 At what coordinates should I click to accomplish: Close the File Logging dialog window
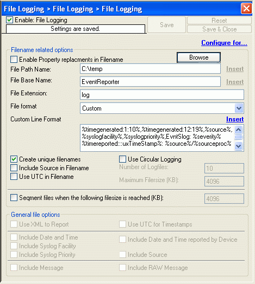pyautogui.click(x=246, y=8)
